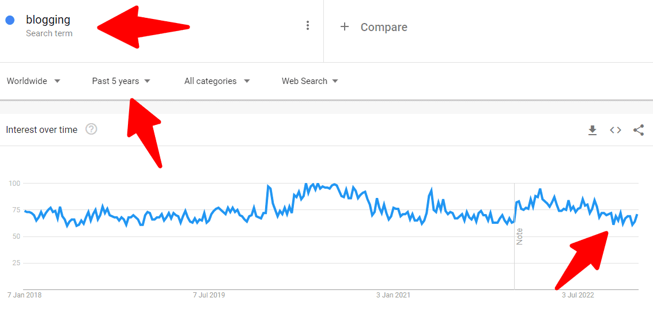The width and height of the screenshot is (653, 332).
Task: Click the Search term subtitle under blogging
Action: click(50, 33)
